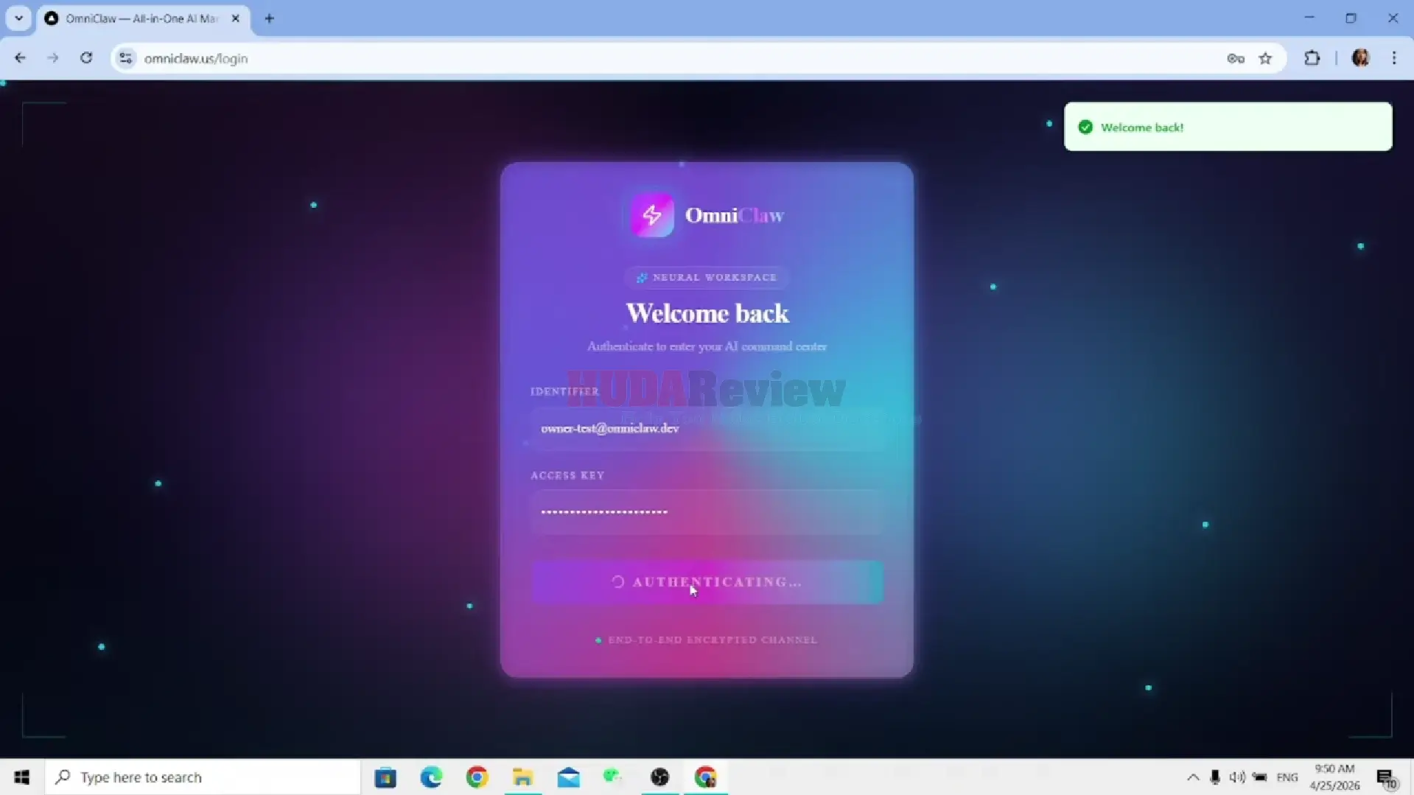This screenshot has width=1414, height=795.
Task: Open the Extensions puzzle icon
Action: 1312,58
